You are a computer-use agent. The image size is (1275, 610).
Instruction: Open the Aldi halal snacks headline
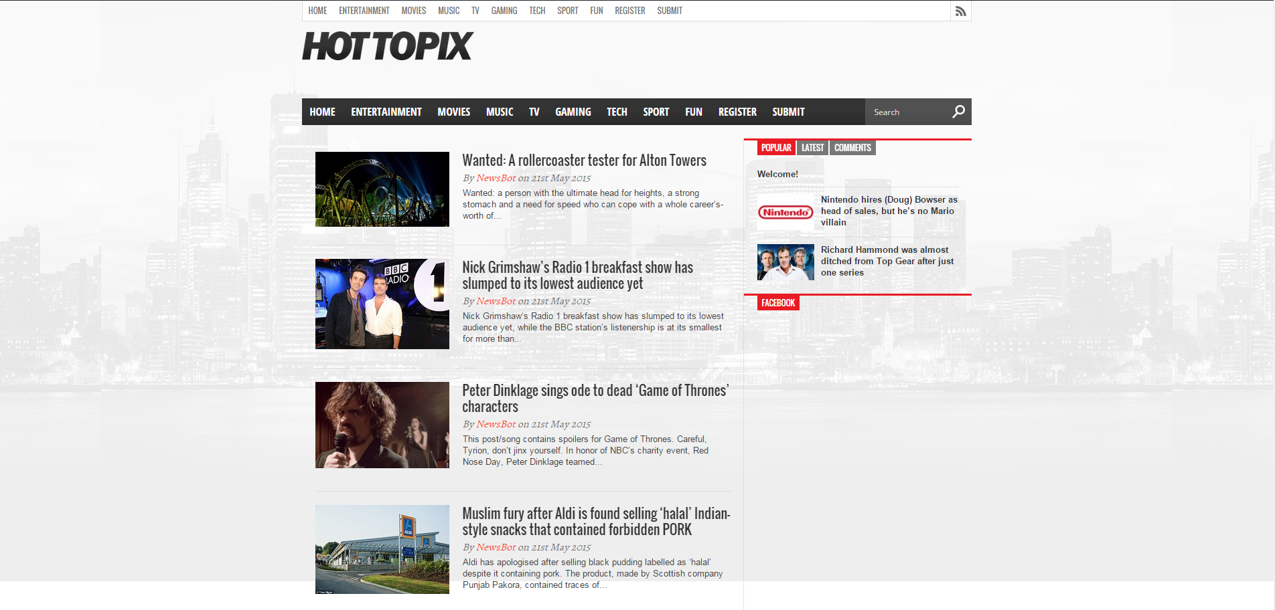[596, 522]
